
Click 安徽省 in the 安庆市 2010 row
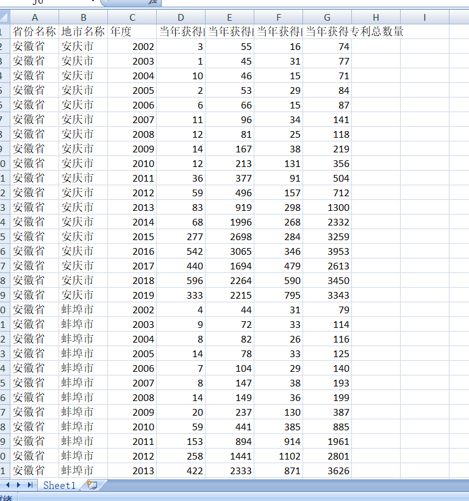(35, 163)
